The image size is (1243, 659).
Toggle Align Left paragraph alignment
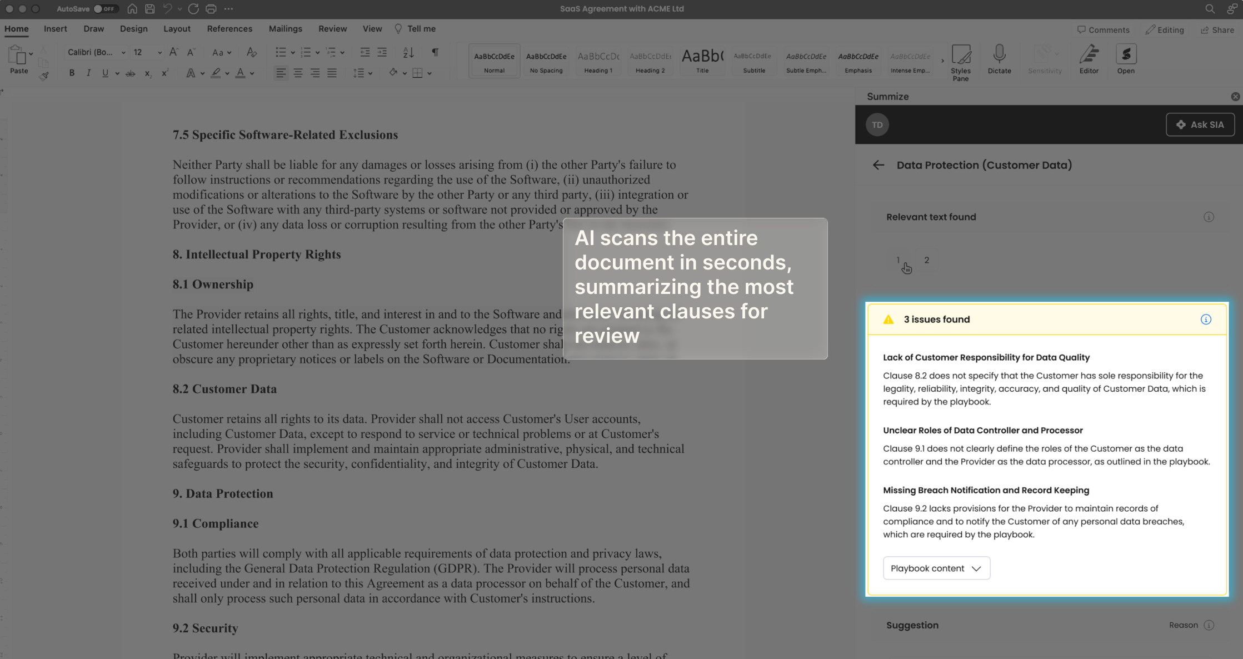point(281,73)
